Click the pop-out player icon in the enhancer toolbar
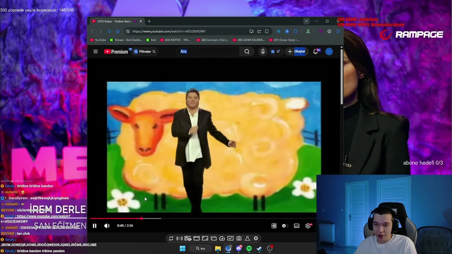The height and width of the screenshot is (254, 452). 213,238
